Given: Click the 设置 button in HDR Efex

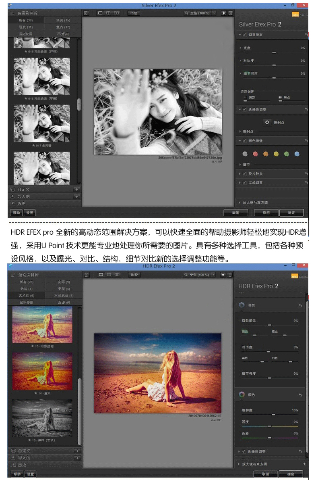Looking at the screenshot, I should 30,474.
